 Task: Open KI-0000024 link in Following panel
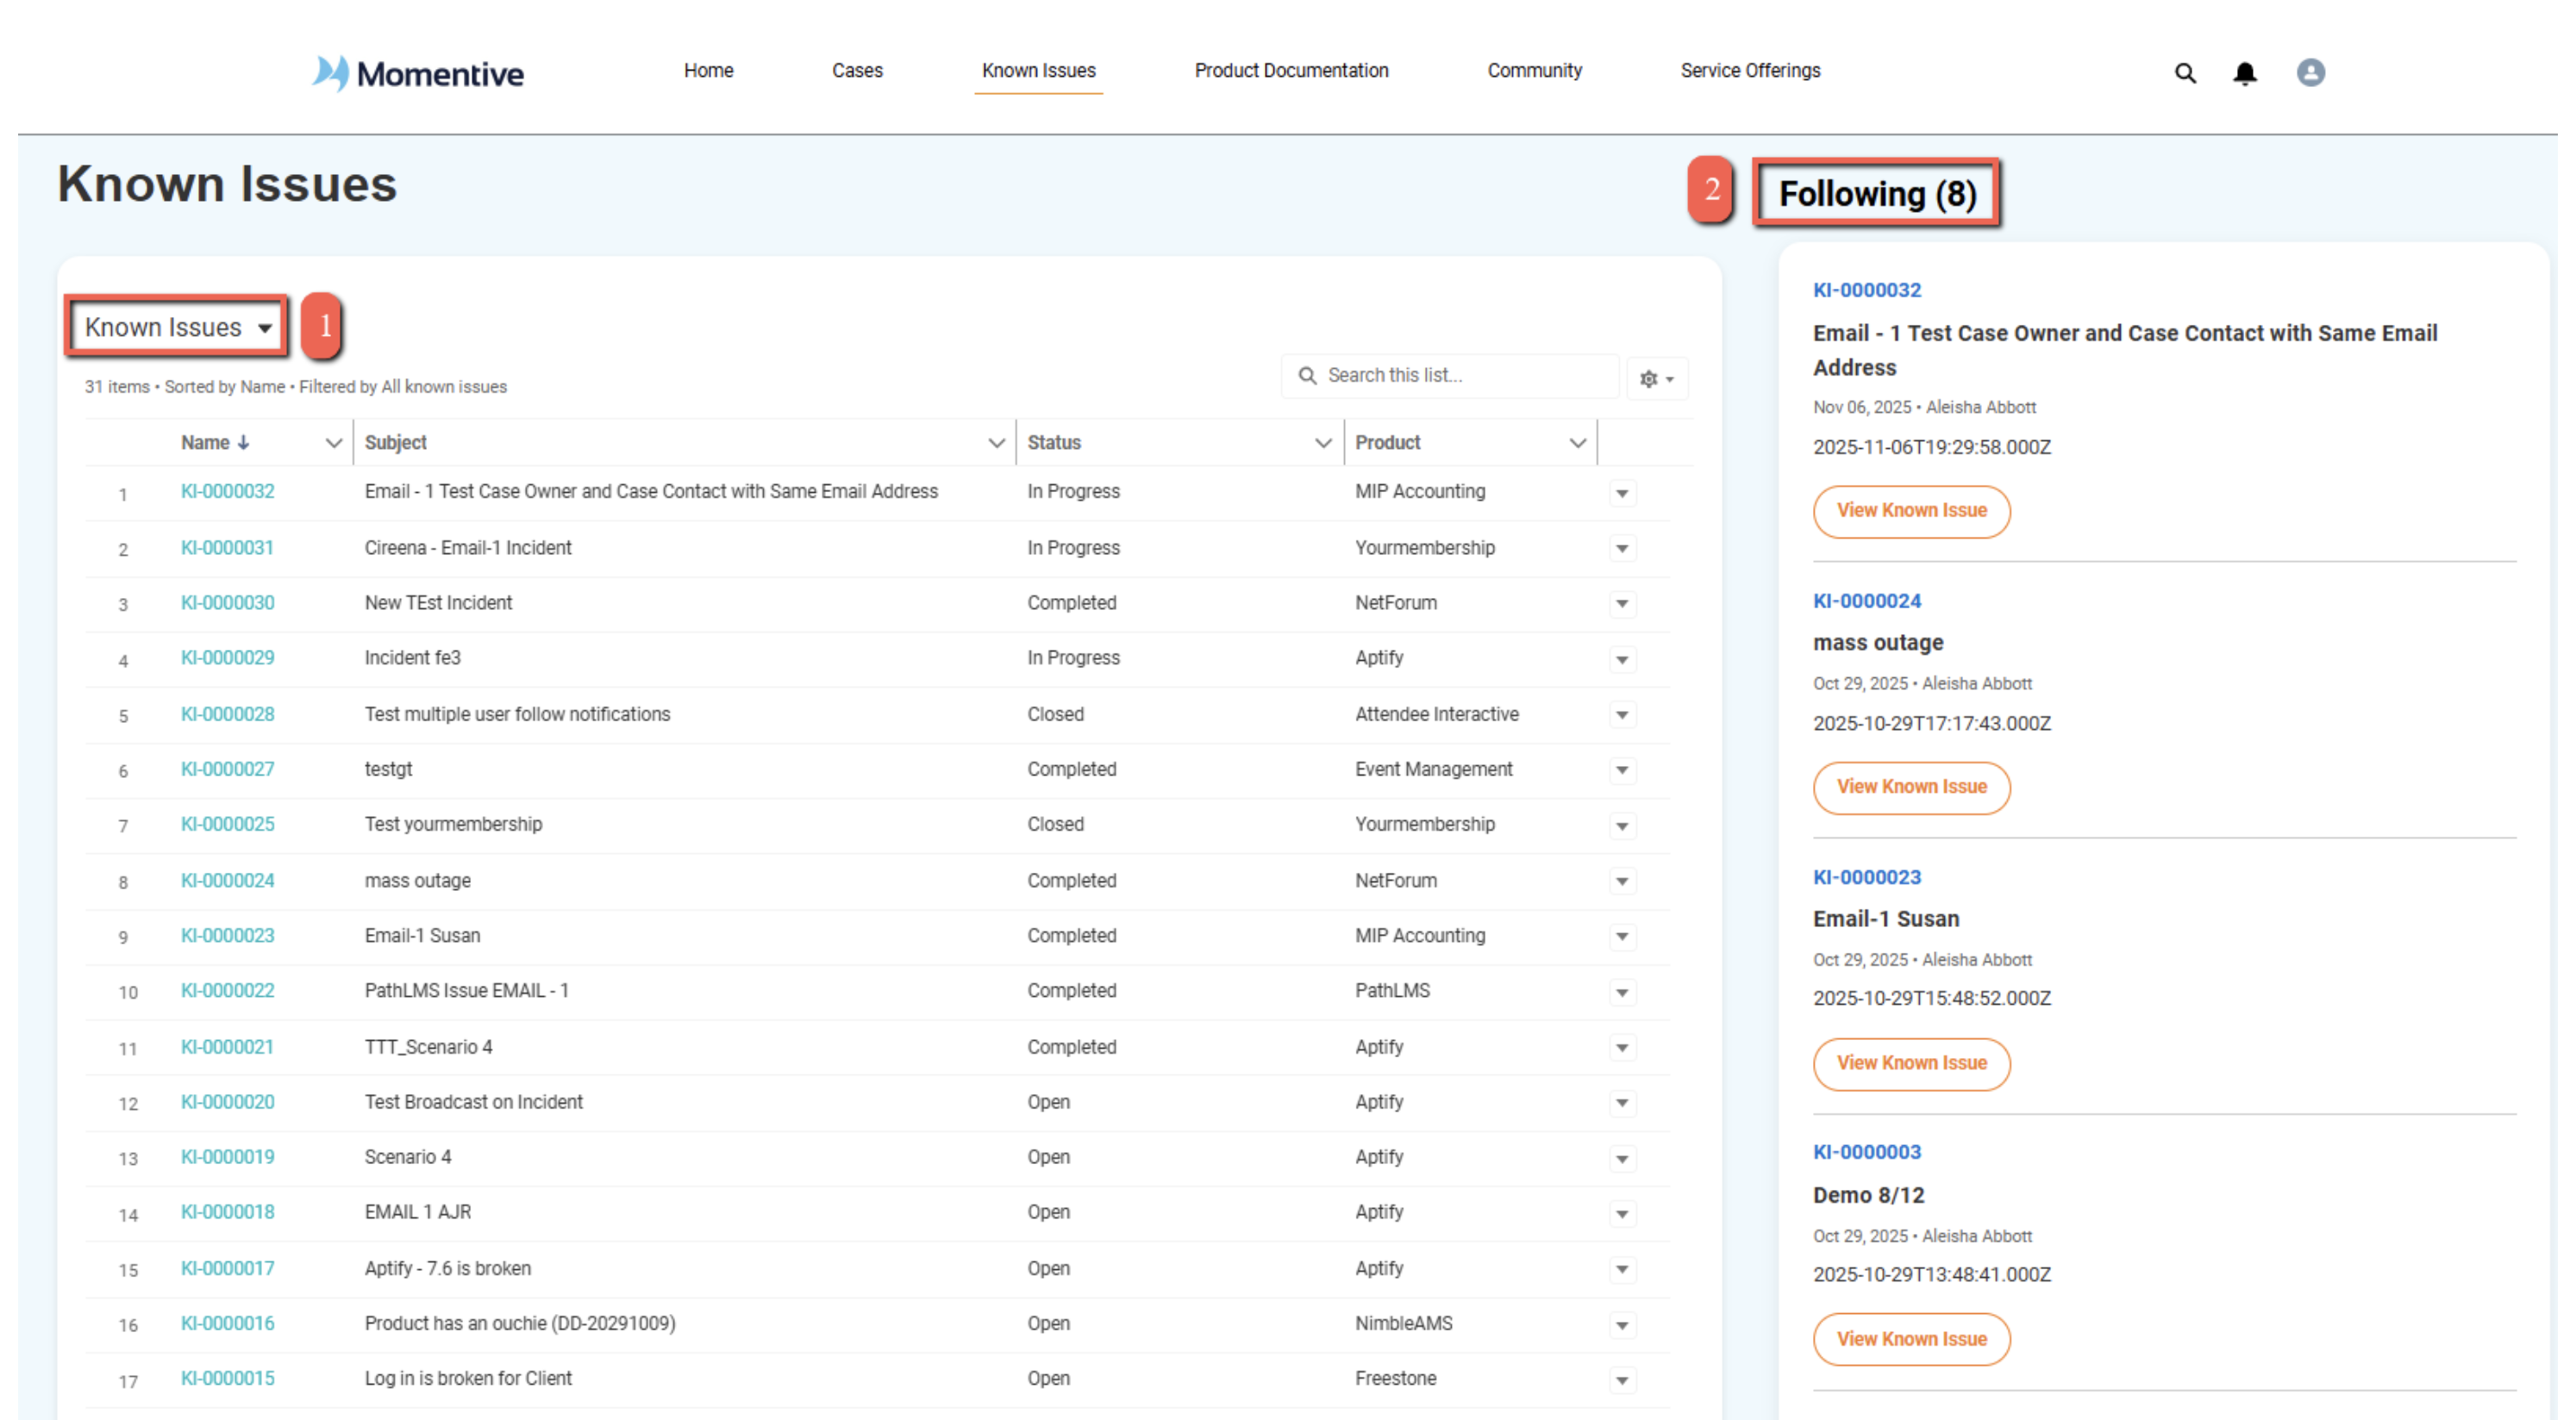coord(1866,601)
